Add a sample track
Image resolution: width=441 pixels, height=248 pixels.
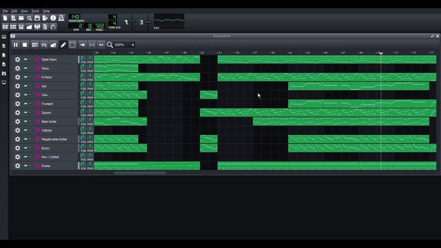point(44,45)
